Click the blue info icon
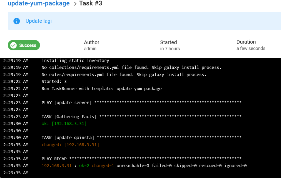The image size is (281, 178). pyautogui.click(x=17, y=21)
